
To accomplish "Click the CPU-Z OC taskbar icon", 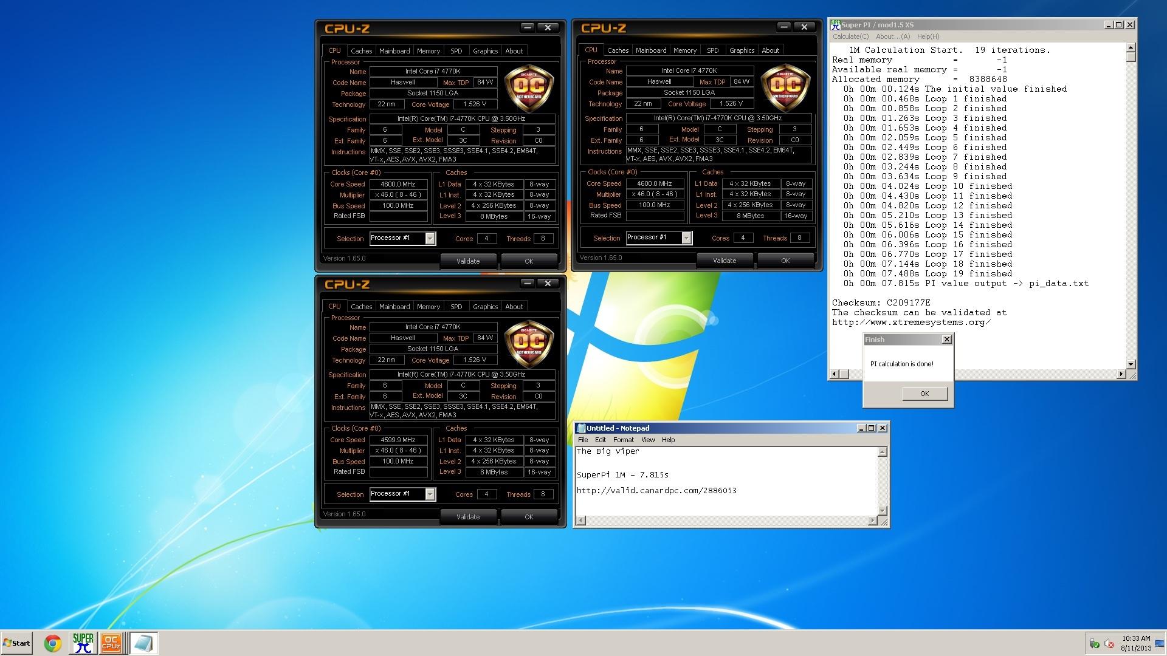I will [111, 643].
